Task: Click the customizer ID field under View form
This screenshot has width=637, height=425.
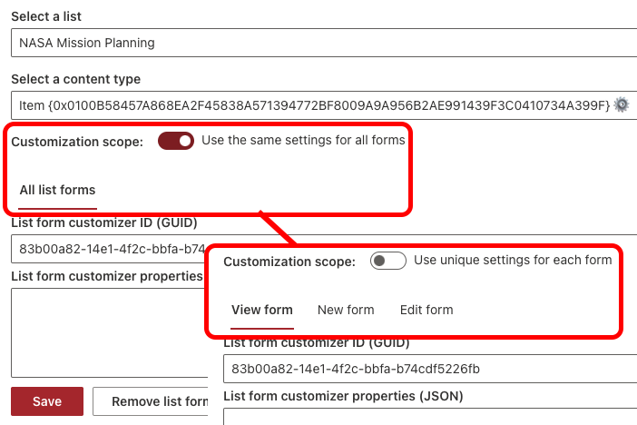Action: tap(430, 369)
